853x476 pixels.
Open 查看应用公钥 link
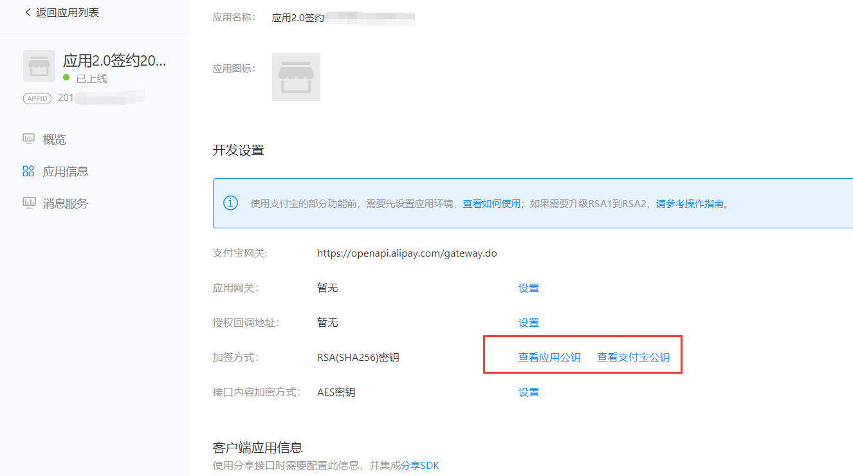coord(549,358)
